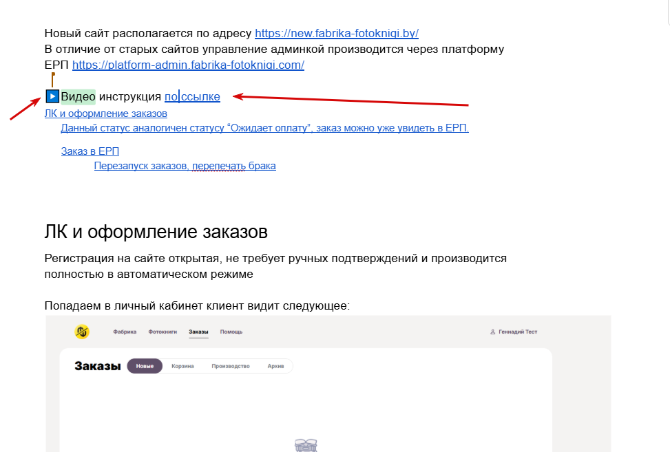Open "Перезапуск заказов, перепечать брака" link

point(185,166)
